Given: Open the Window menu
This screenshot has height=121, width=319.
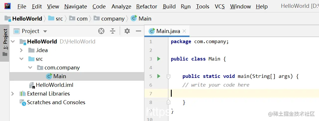Looking at the screenshot, I should 240,6.
